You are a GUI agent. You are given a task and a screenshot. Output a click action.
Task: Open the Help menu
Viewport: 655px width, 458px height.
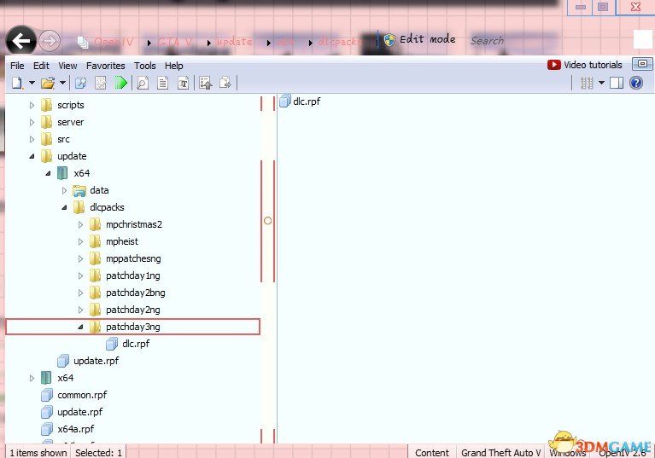click(173, 66)
